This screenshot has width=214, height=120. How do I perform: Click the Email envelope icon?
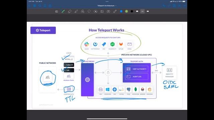click(x=129, y=44)
